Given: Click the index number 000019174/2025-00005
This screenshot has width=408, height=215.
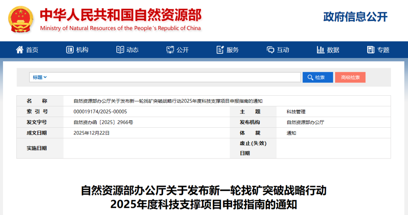Looking at the screenshot, I should point(100,112).
